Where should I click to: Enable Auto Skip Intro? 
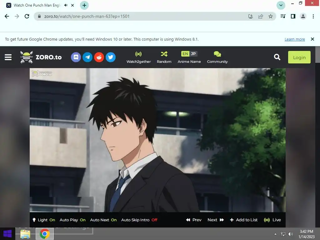coord(139,220)
